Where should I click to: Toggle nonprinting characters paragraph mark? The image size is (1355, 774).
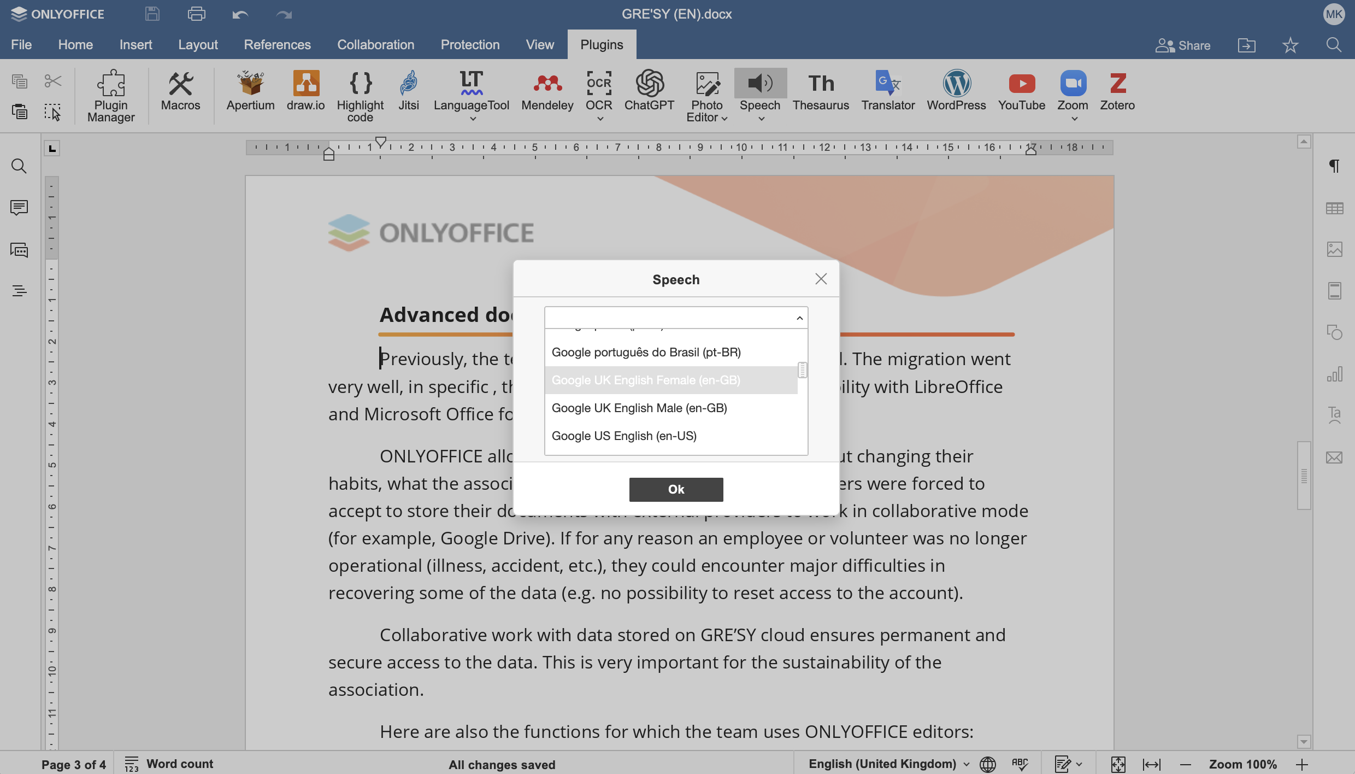(x=1334, y=166)
